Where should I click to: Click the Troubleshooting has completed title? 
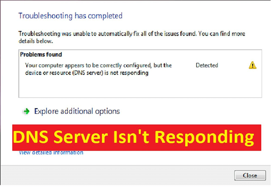[70, 16]
